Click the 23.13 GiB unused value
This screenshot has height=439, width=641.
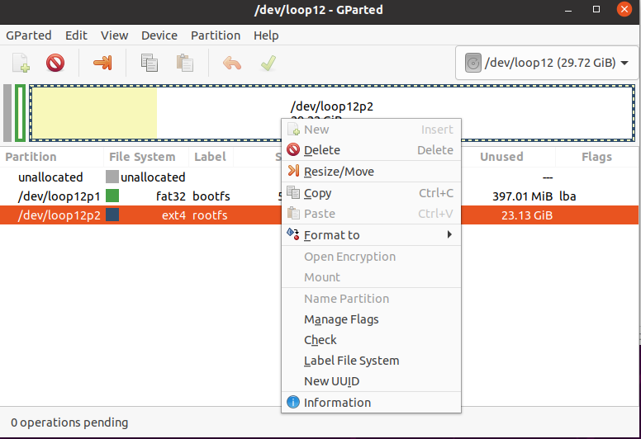527,215
